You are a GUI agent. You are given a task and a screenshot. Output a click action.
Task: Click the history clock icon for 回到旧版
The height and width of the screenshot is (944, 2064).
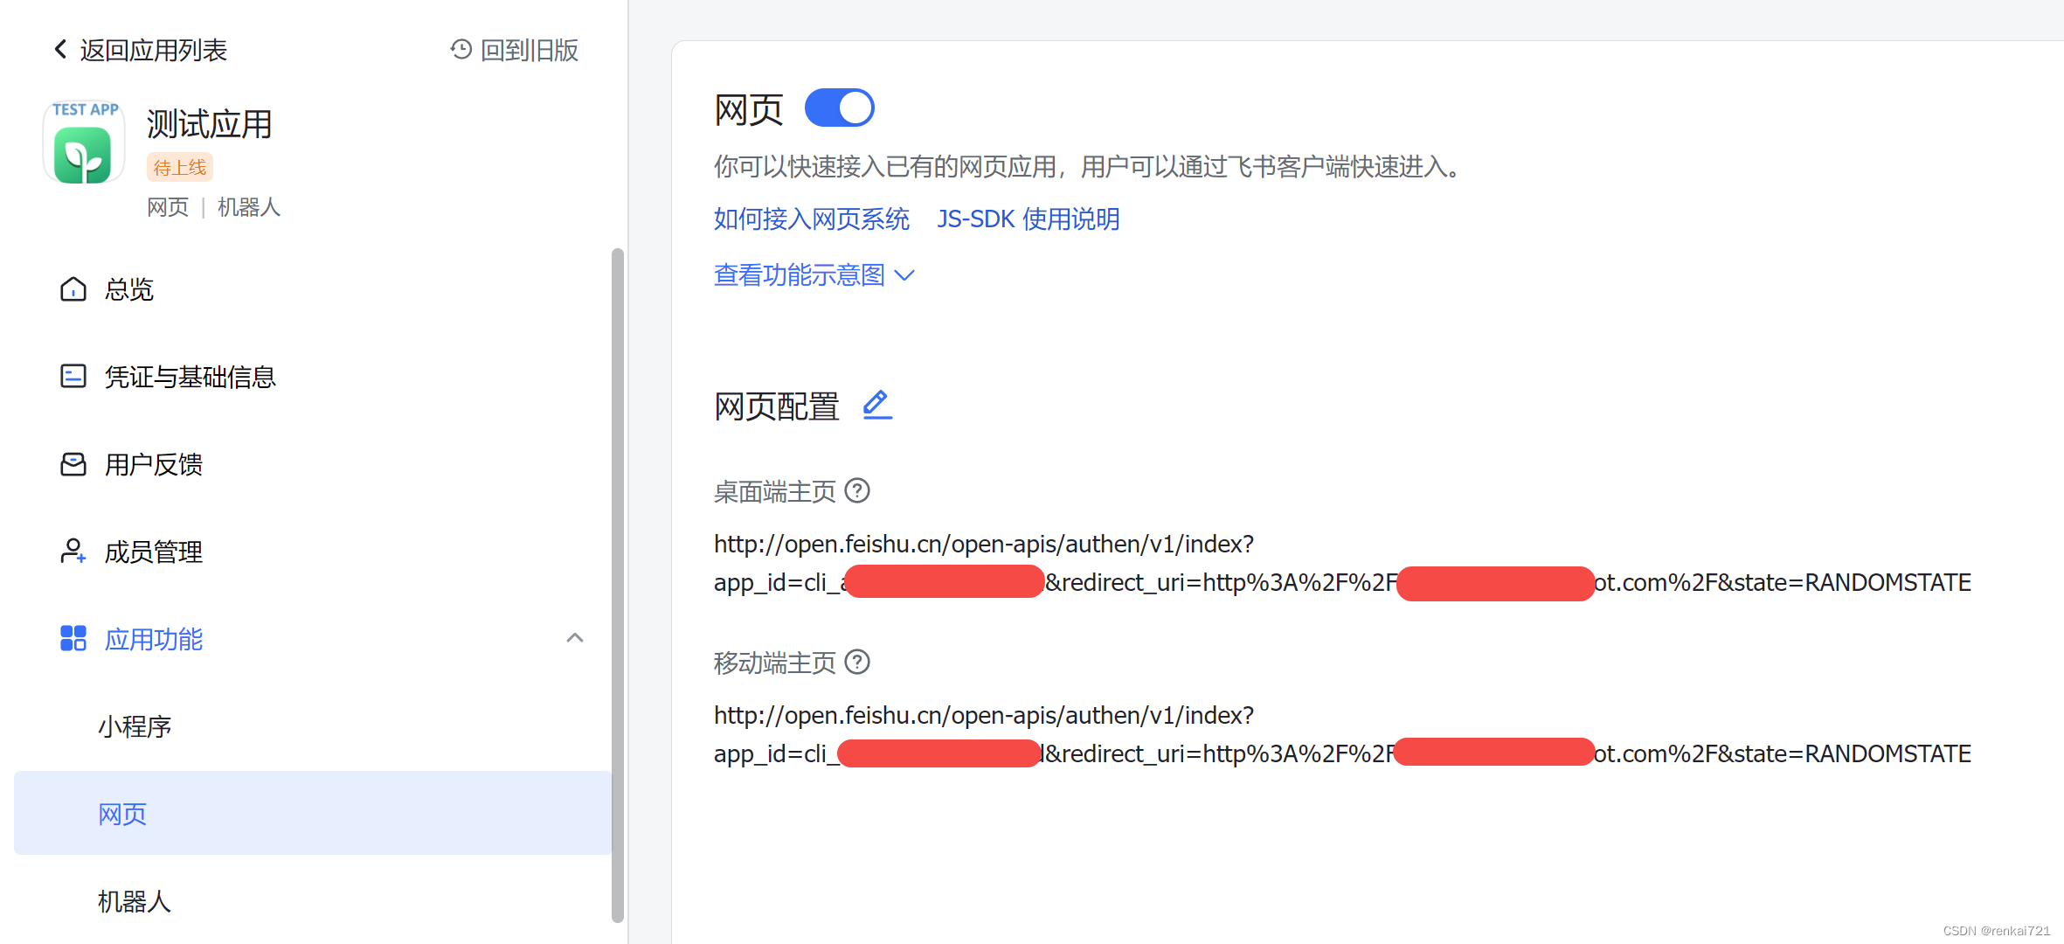pos(461,50)
